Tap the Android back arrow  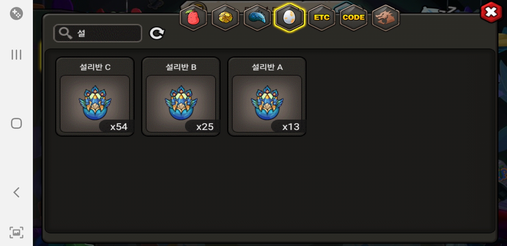click(16, 192)
